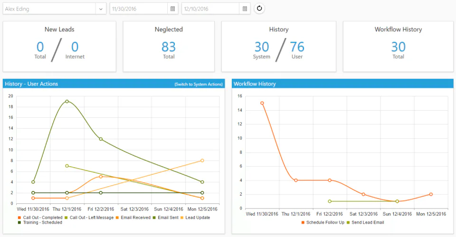456x237 pixels.
Task: Click the 76 User history count
Action: 297,49
